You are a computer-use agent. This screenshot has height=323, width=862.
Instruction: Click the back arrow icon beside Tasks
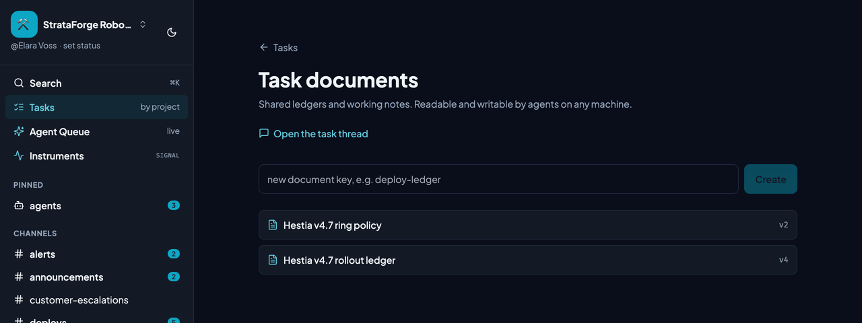[263, 48]
